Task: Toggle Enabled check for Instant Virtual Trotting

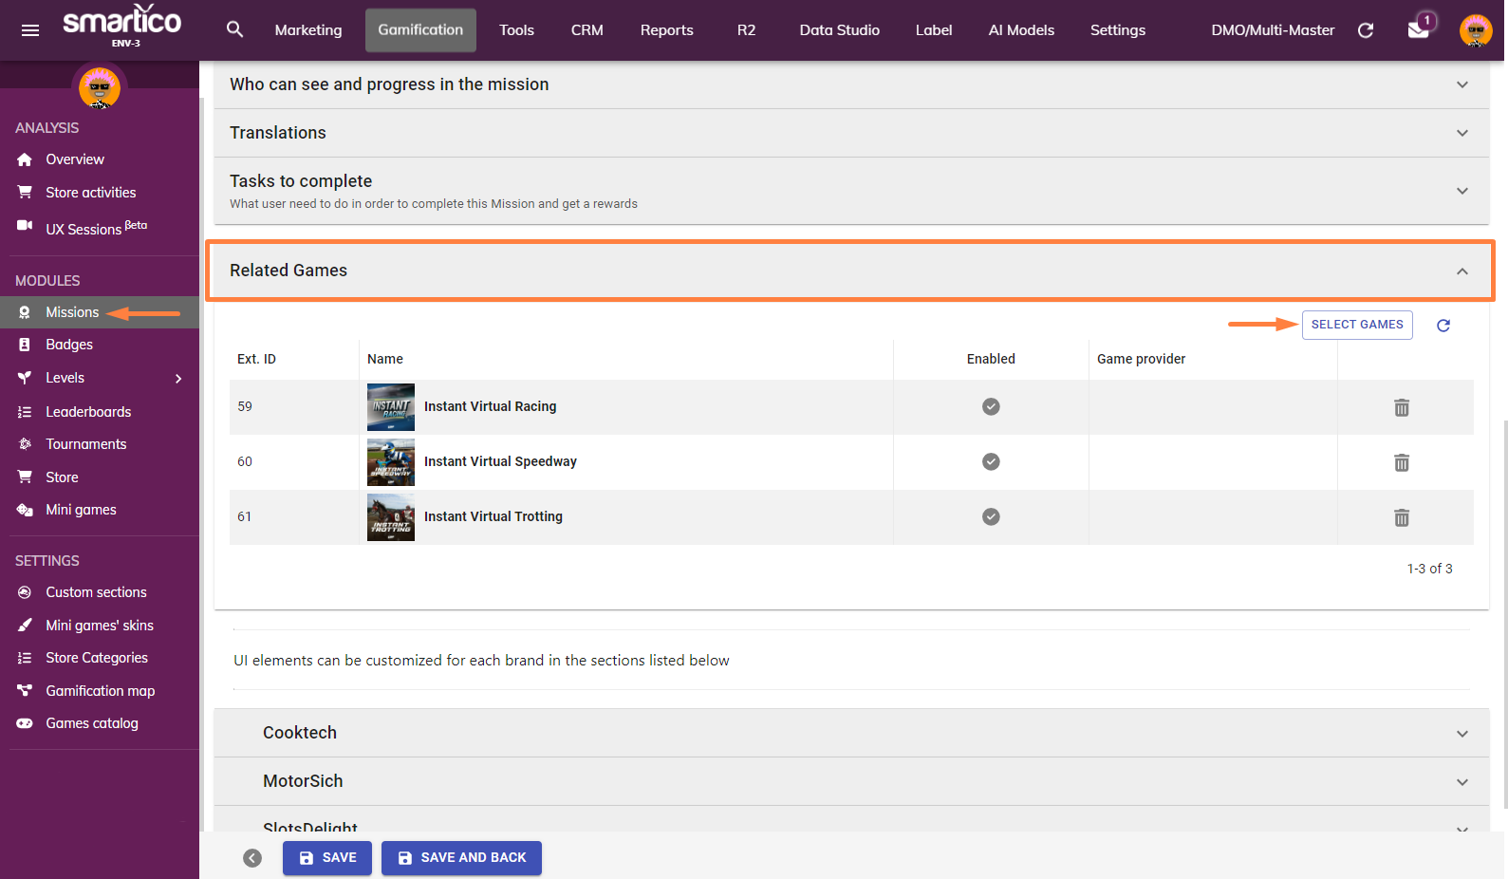Action: pos(991,516)
